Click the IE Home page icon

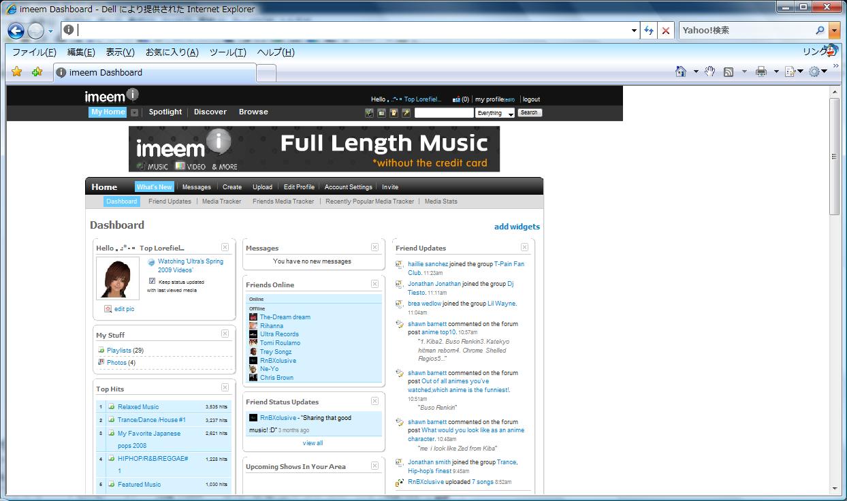680,71
